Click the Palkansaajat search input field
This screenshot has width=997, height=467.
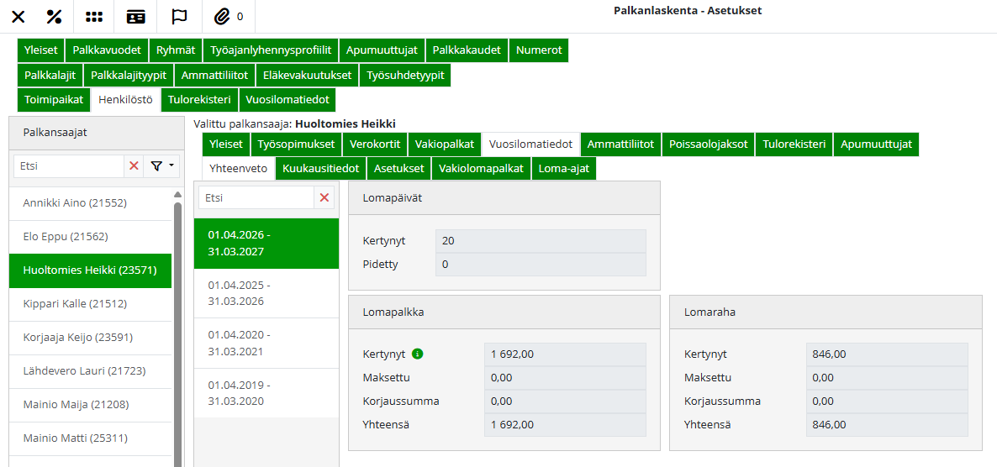point(69,166)
